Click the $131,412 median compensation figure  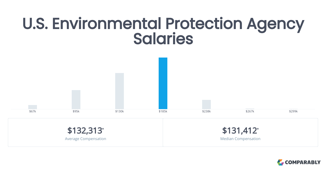(240, 131)
